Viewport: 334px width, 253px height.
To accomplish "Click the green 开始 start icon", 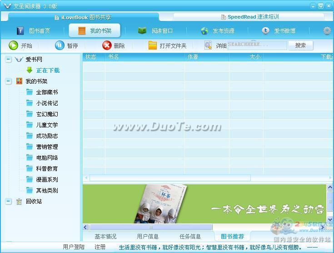I will point(13,45).
